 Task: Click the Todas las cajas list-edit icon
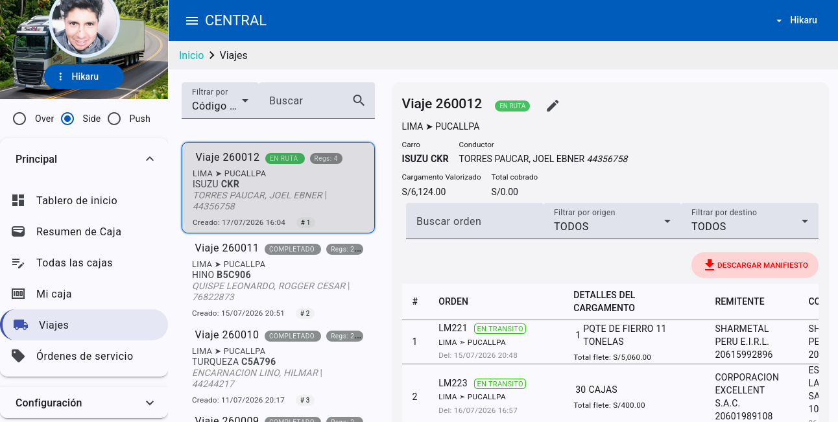[x=18, y=263]
